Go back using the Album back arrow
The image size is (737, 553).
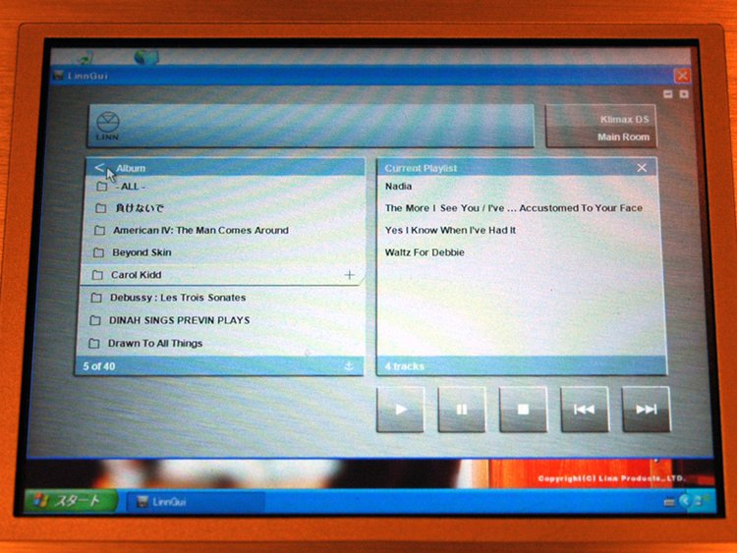point(99,168)
